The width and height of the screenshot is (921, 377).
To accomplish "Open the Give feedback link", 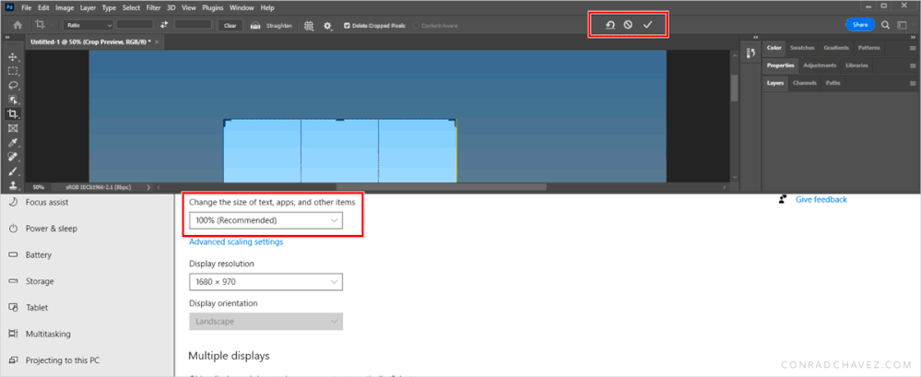I will click(x=821, y=200).
